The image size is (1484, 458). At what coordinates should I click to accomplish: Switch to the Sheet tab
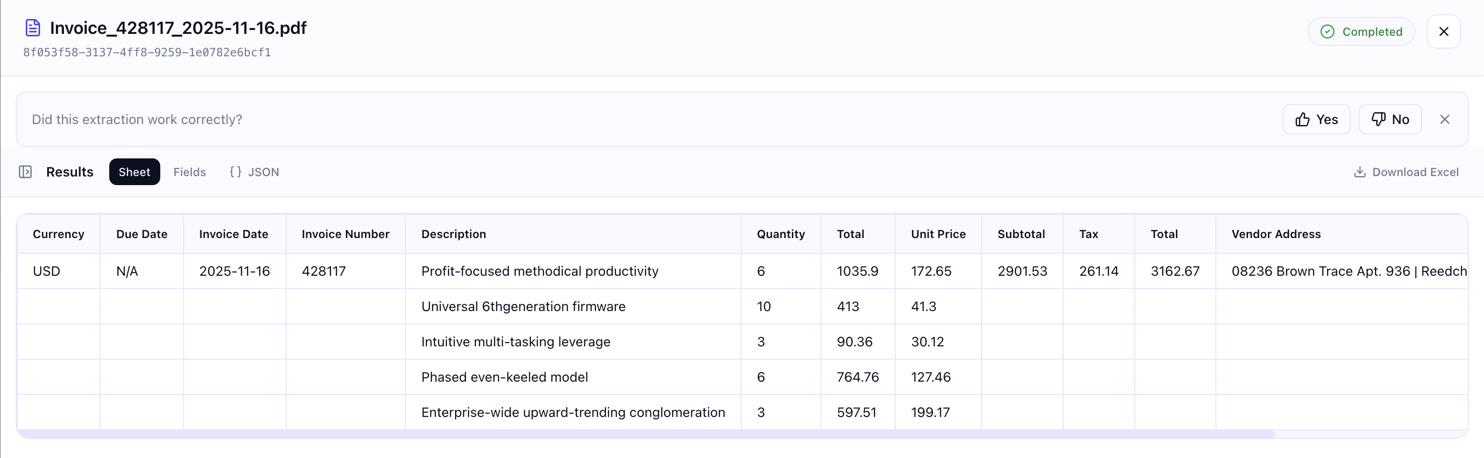134,172
